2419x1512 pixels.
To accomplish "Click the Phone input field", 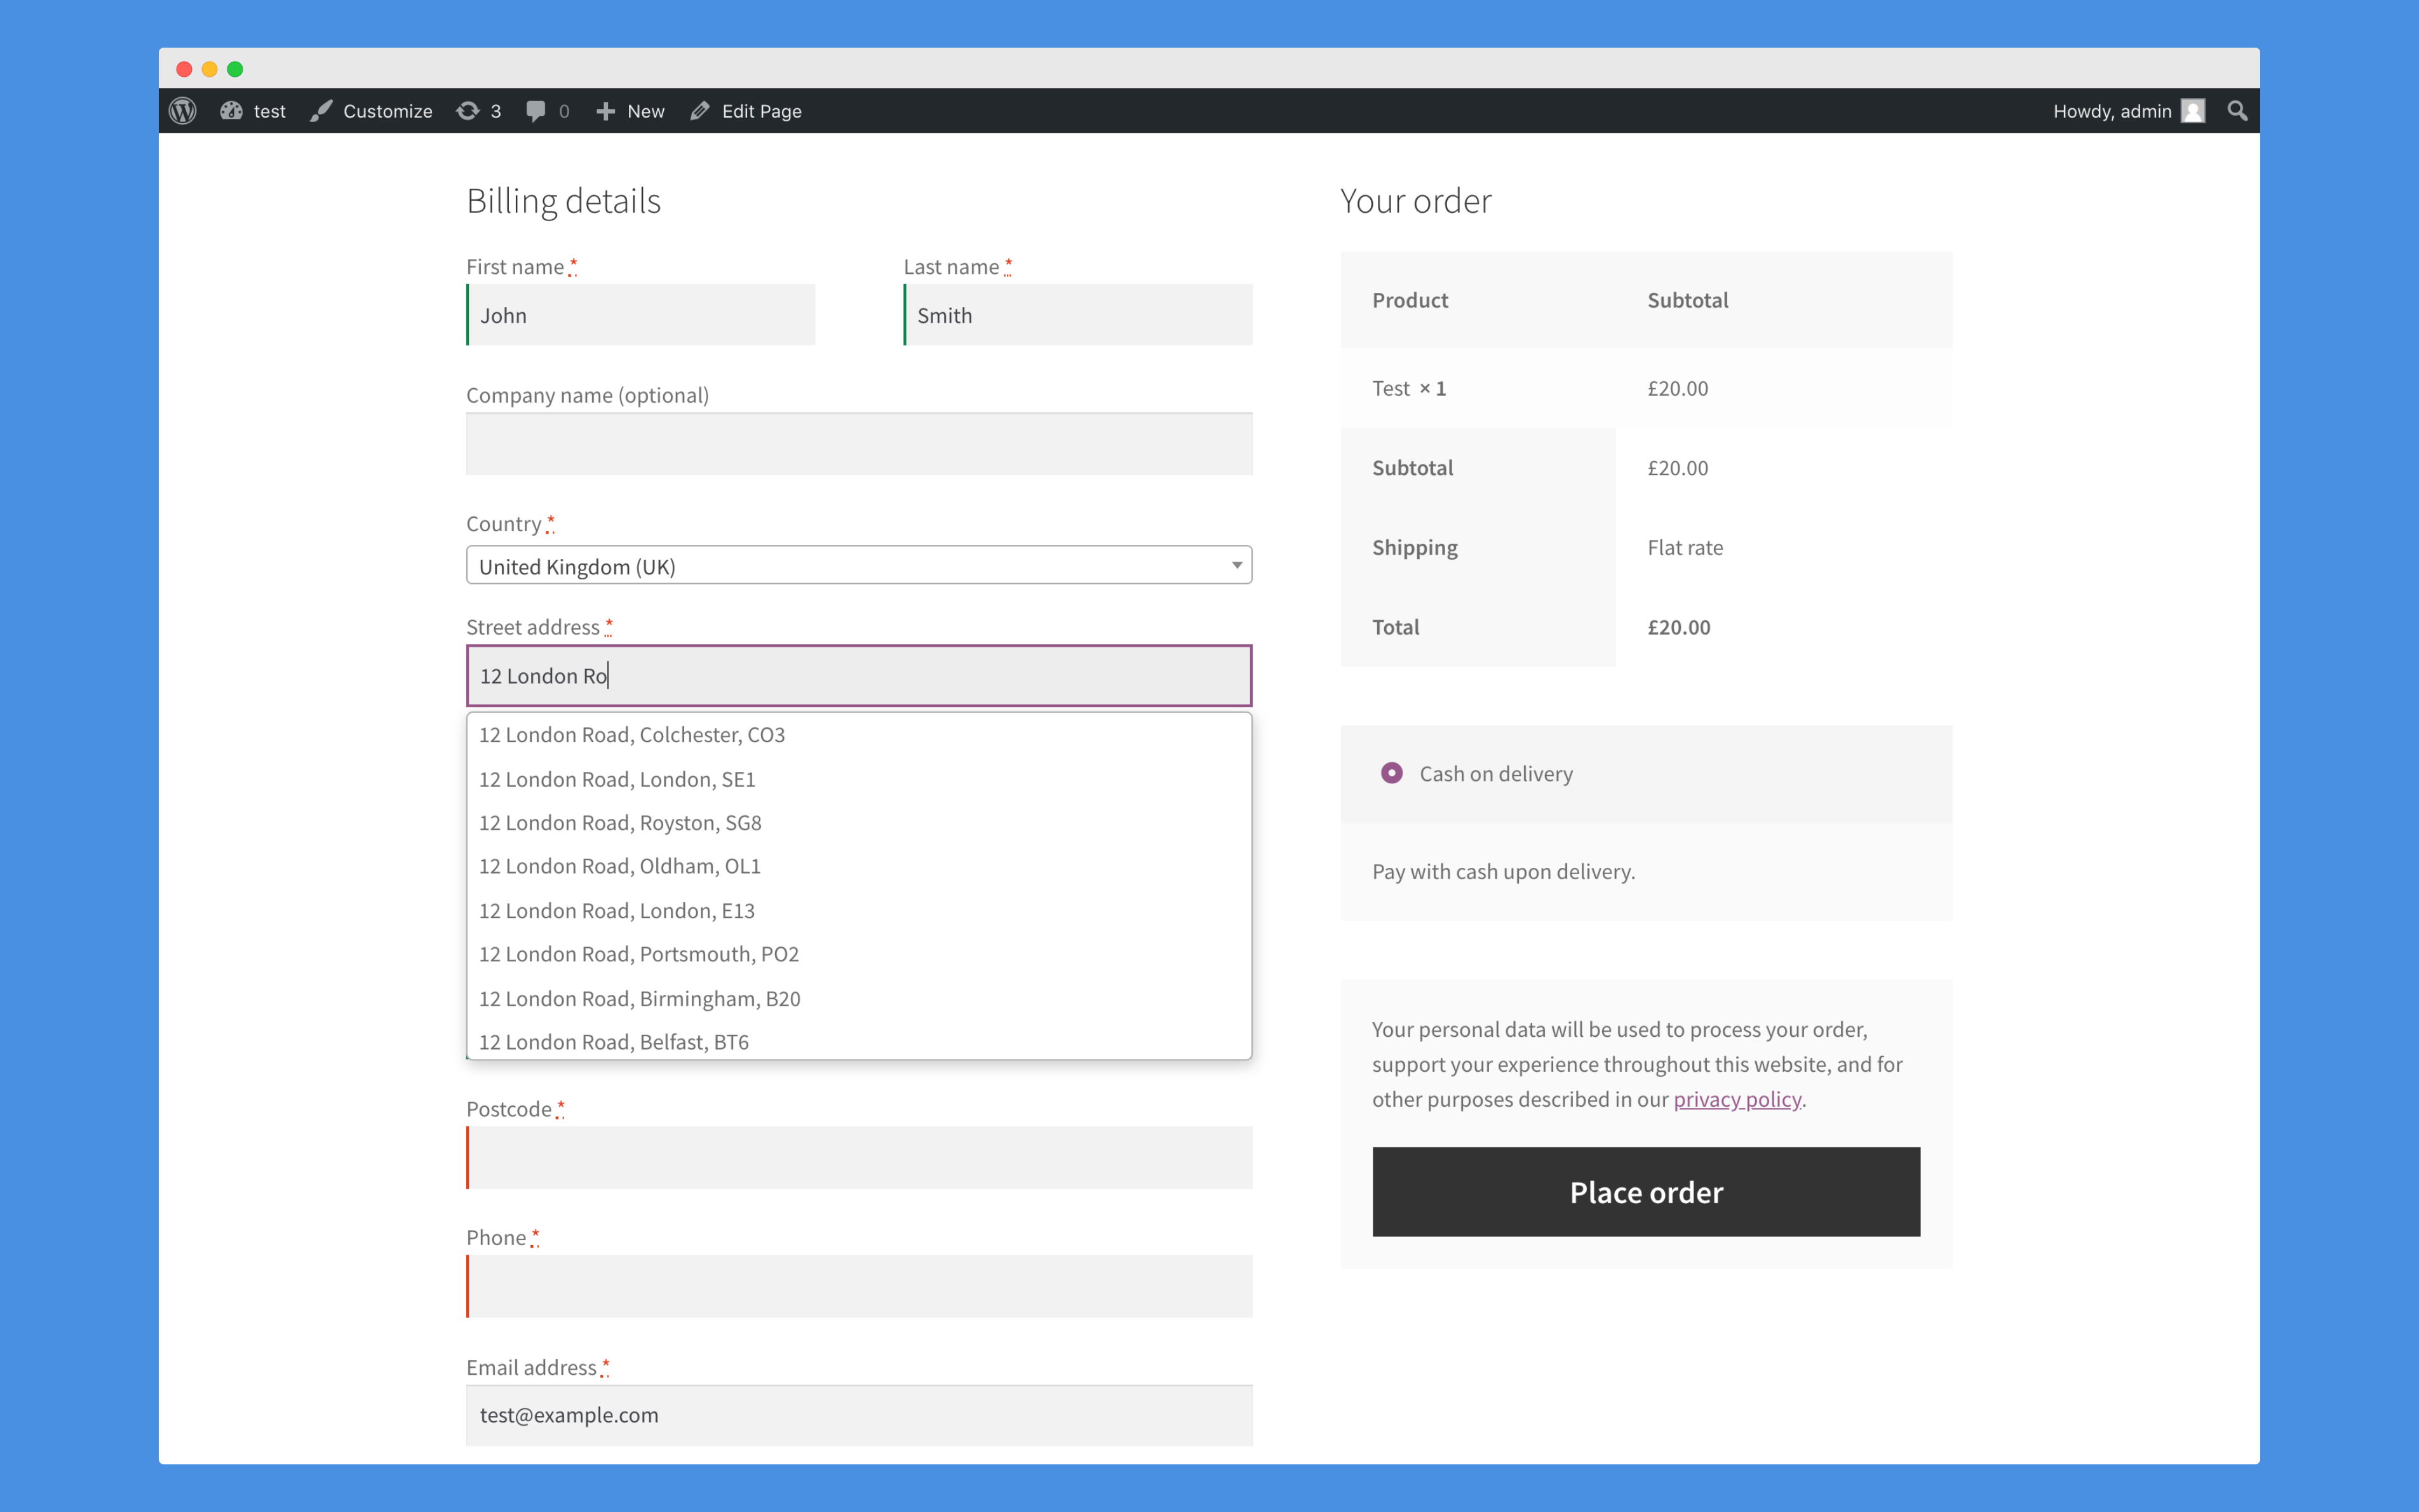I will click(859, 1286).
